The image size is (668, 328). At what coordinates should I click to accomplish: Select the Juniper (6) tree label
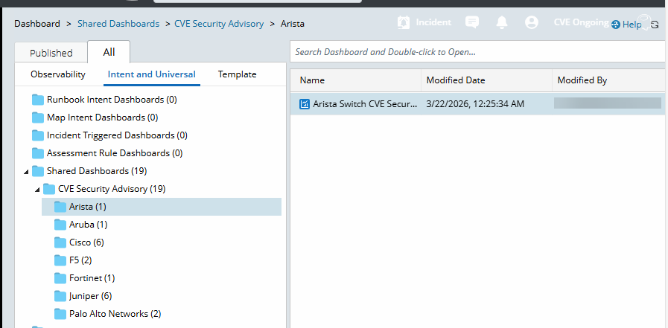(x=90, y=296)
